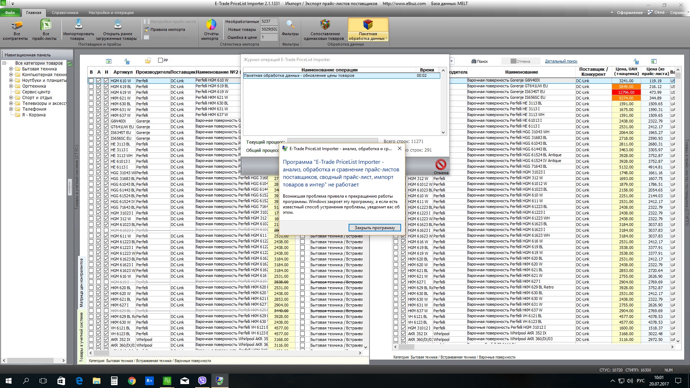Click the right table vertical scrollbar
Viewport: 690px width, 388px height.
678,205
